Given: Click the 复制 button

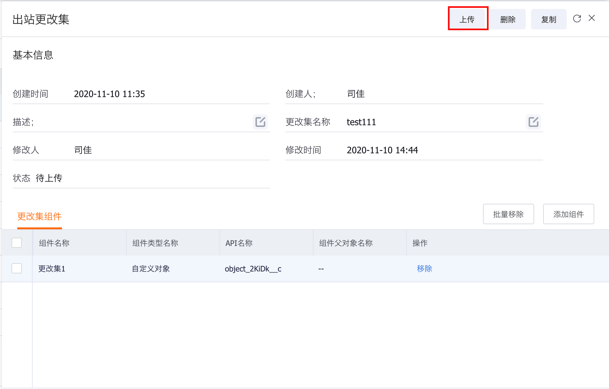Looking at the screenshot, I should (x=549, y=19).
